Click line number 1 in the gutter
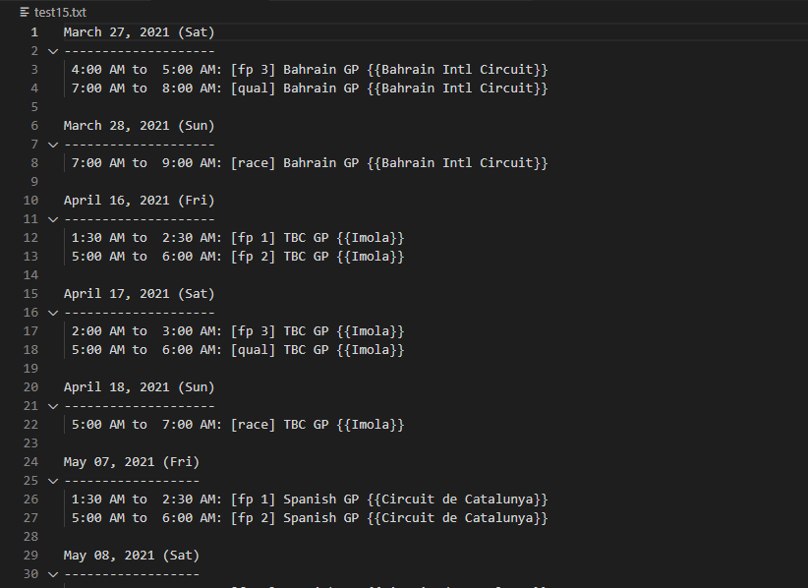Viewport: 808px width, 588px height. tap(33, 31)
